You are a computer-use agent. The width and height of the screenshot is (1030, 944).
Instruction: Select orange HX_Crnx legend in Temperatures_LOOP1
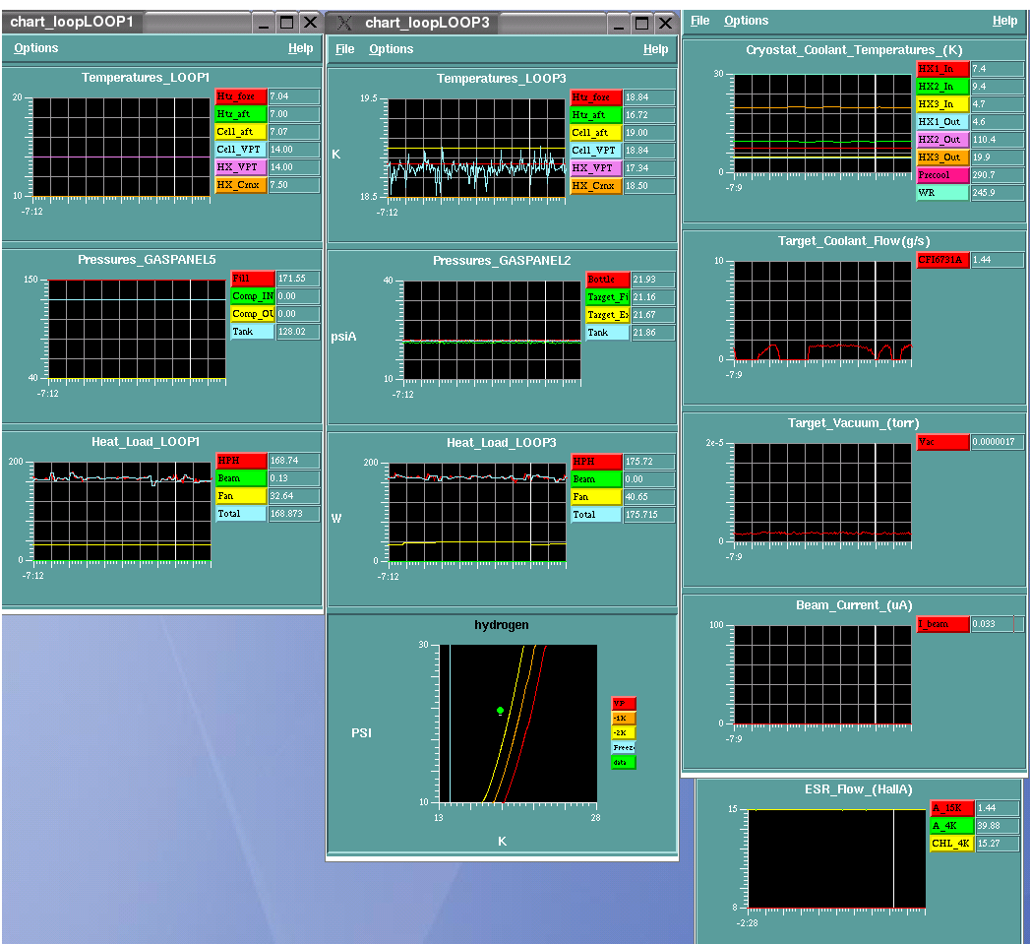(x=240, y=185)
